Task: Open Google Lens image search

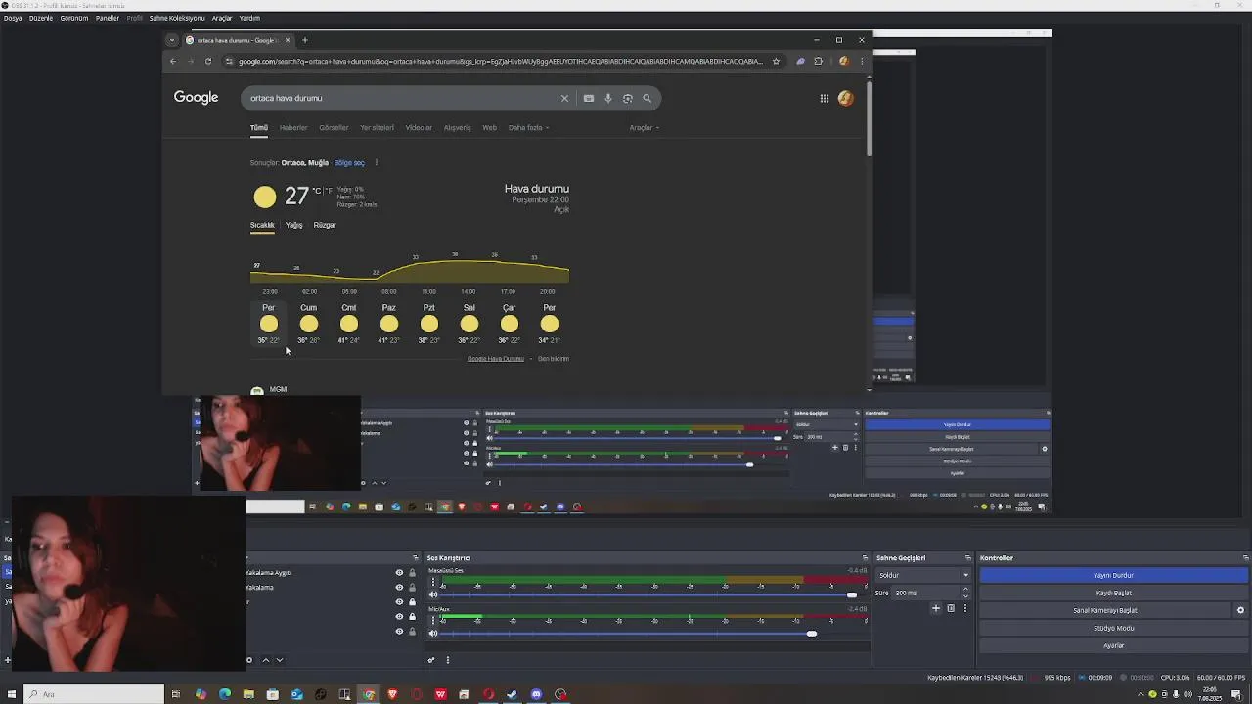Action: [628, 98]
